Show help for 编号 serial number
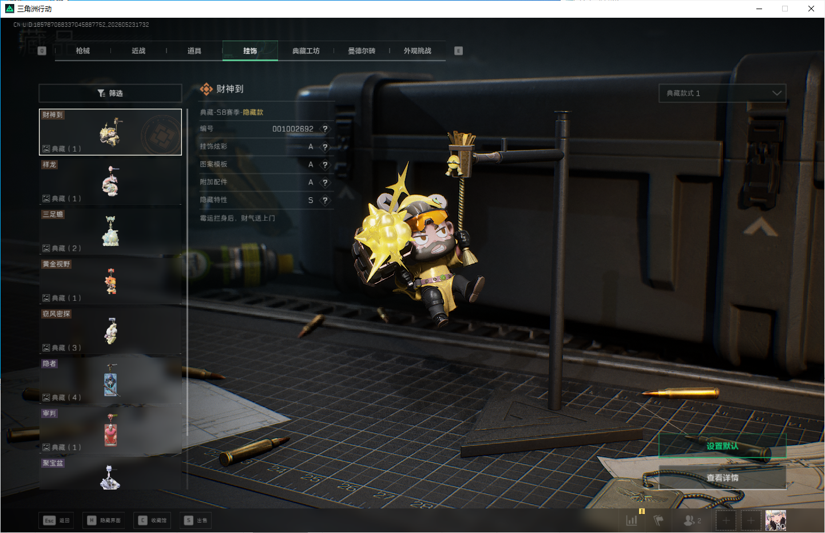The image size is (825, 533). click(325, 129)
